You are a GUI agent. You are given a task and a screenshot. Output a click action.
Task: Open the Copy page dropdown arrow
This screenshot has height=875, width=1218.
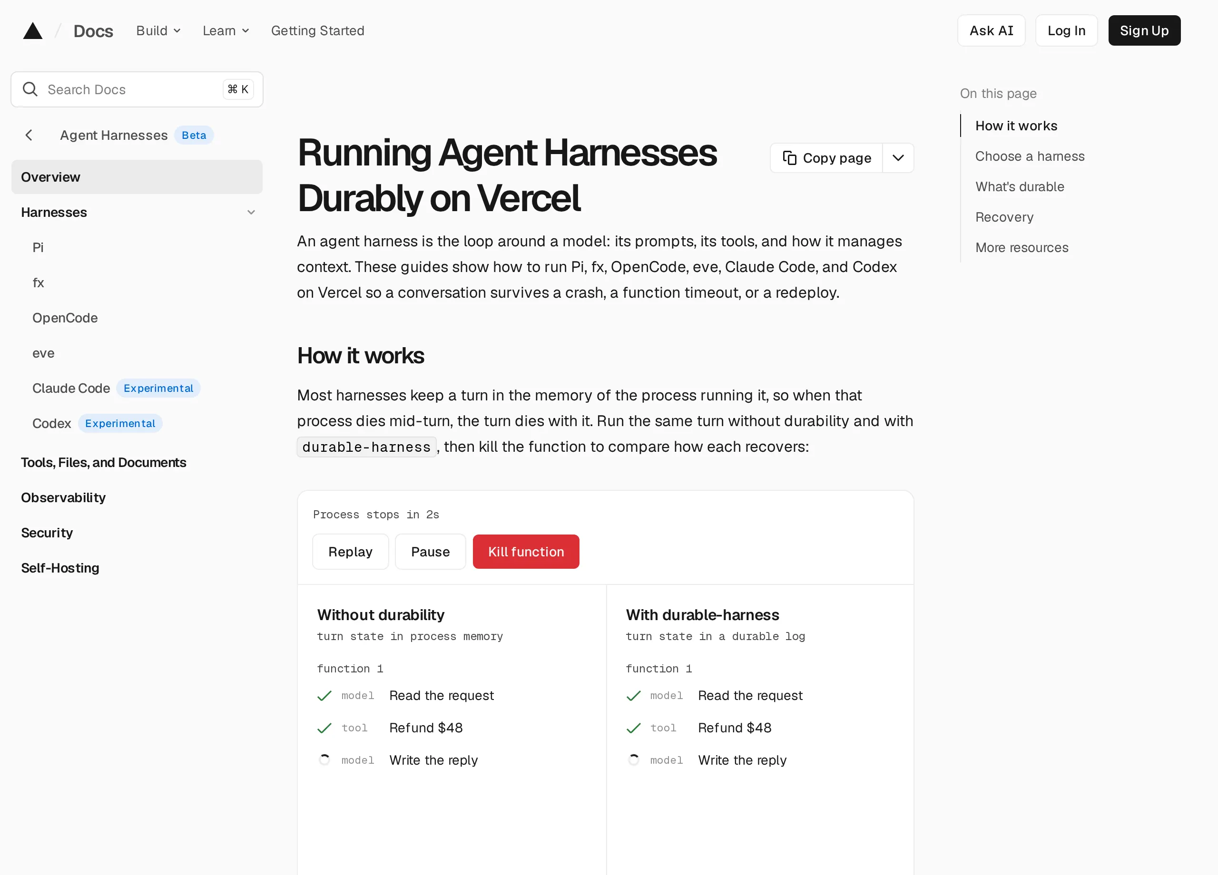point(898,158)
